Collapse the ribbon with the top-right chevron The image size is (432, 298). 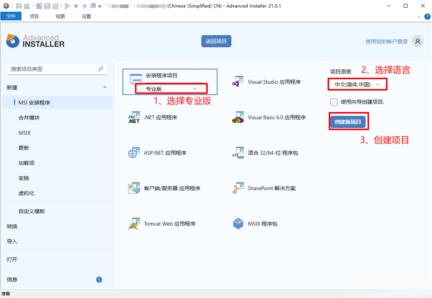click(419, 17)
